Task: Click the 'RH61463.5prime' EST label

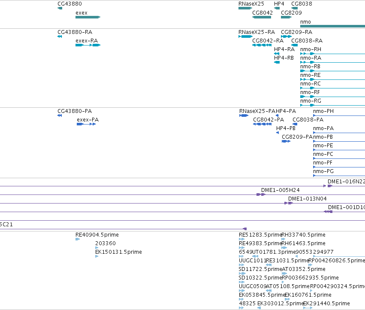Action: (304, 243)
